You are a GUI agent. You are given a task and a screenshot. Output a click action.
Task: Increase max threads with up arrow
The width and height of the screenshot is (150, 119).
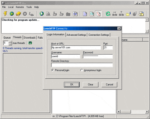point(10,42)
